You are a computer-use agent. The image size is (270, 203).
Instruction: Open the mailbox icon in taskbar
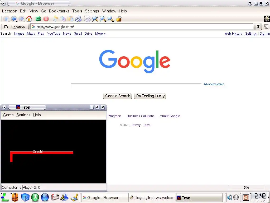(x=55, y=197)
